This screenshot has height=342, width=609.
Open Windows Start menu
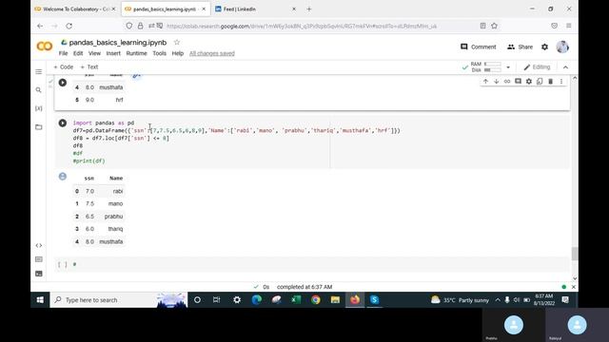40,300
